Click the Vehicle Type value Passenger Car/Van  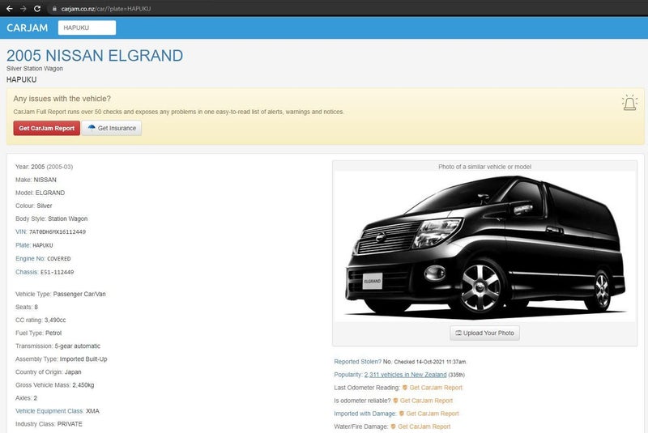79,294
